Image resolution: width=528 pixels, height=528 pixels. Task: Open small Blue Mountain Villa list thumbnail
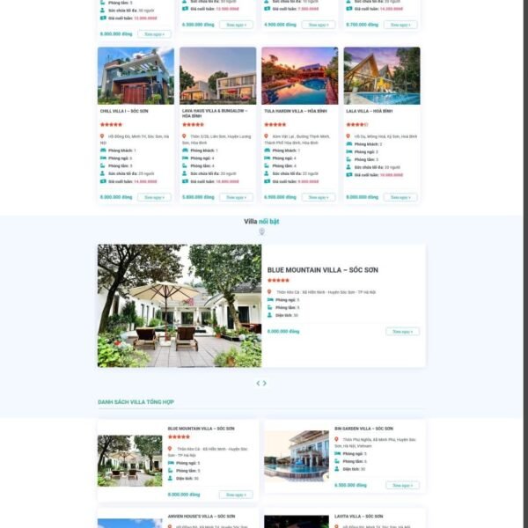coord(129,460)
